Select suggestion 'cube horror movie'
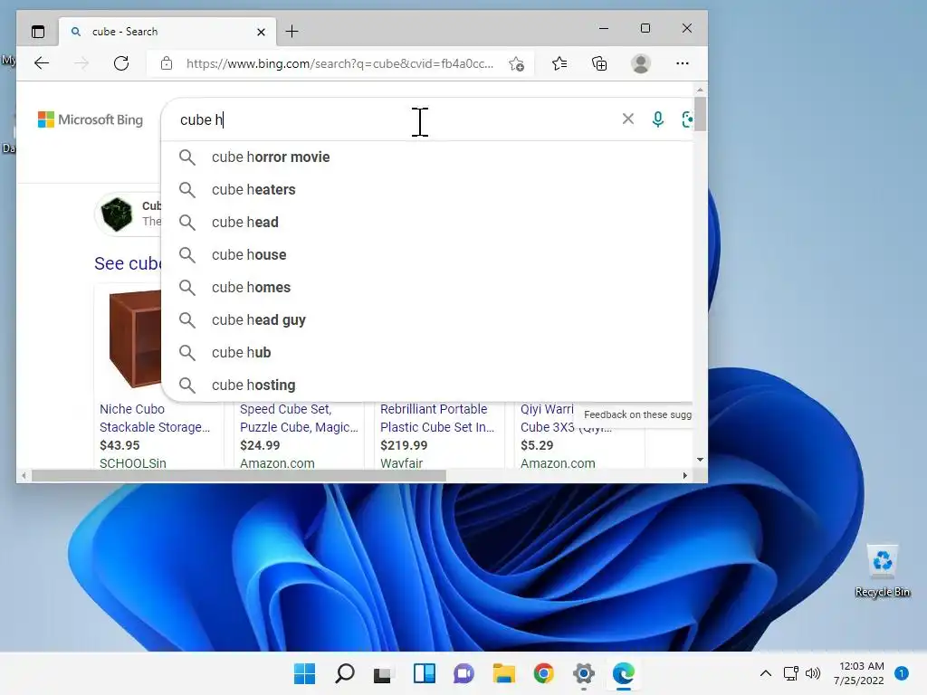The height and width of the screenshot is (695, 927). [427, 157]
